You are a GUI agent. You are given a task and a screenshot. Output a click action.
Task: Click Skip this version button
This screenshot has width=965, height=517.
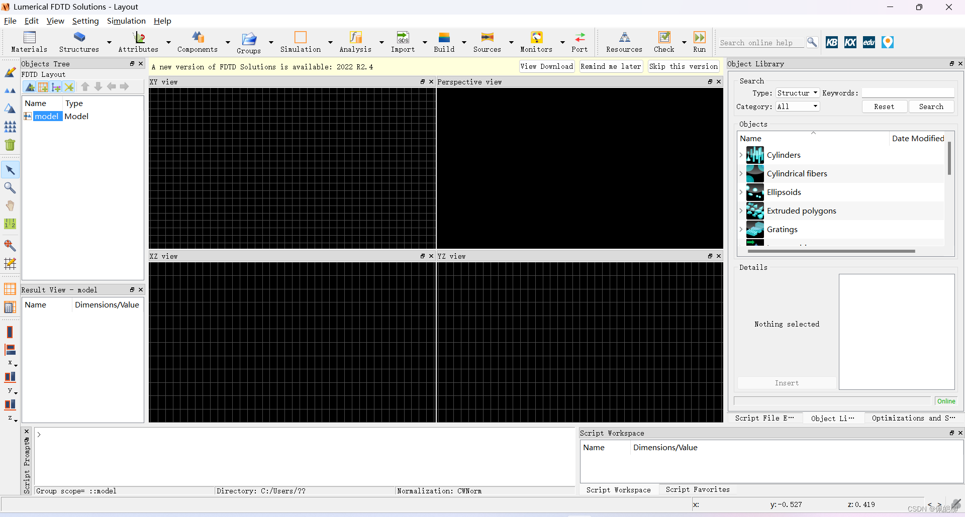(x=684, y=66)
